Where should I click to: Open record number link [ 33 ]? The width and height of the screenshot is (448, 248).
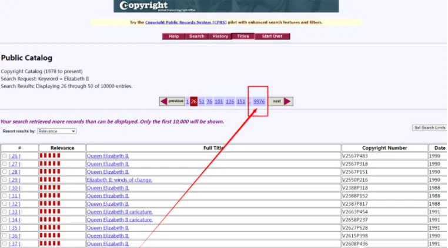(15, 212)
